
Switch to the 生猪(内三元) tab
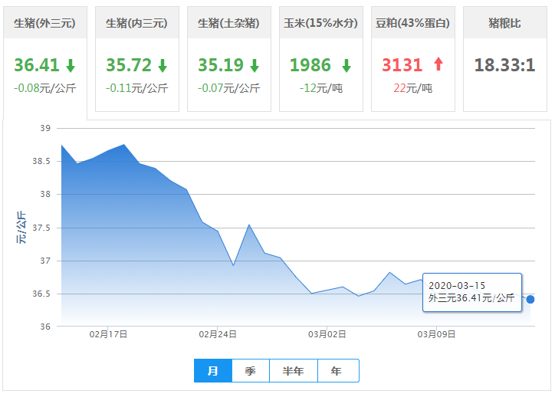pos(136,24)
